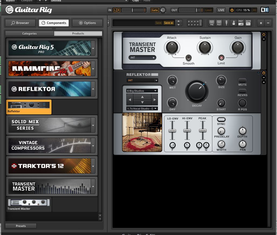Open the metronome tool icon
This screenshot has width=277, height=235.
coord(234,23)
